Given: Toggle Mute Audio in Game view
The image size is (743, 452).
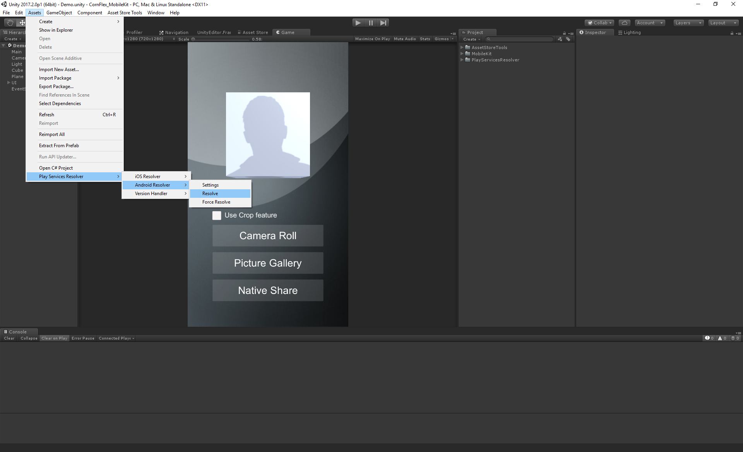Looking at the screenshot, I should coord(405,39).
